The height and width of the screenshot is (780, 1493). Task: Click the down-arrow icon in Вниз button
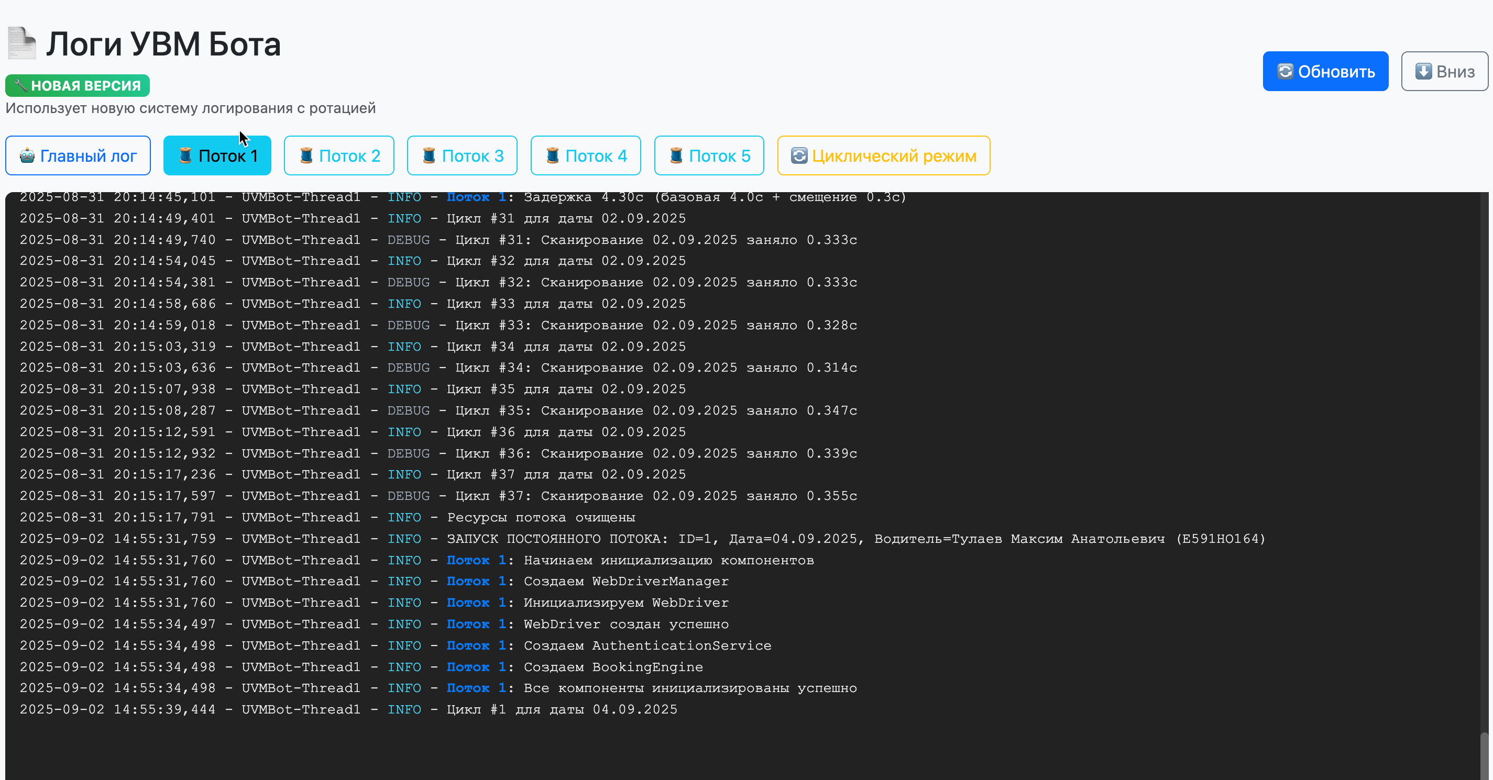coord(1423,71)
